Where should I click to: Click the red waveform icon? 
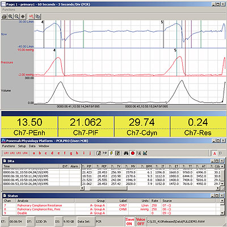[31, 16]
